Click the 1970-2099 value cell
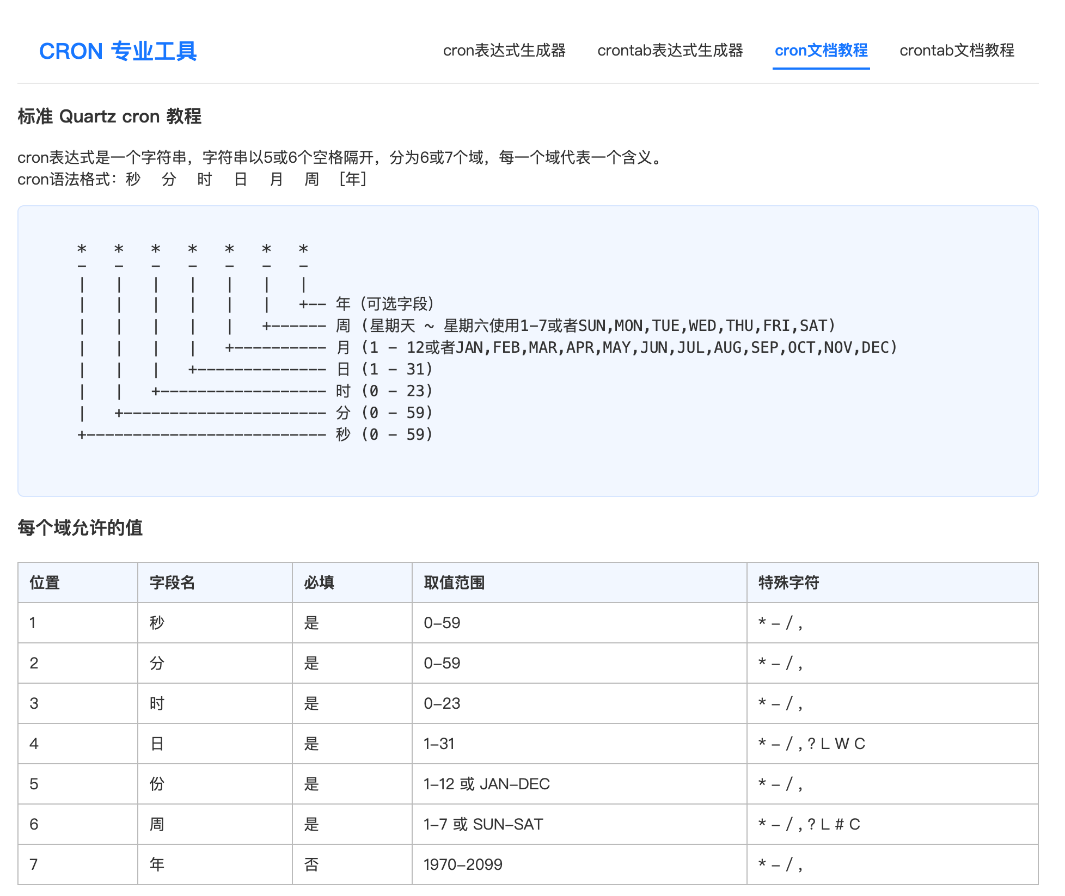 pyautogui.click(x=463, y=864)
